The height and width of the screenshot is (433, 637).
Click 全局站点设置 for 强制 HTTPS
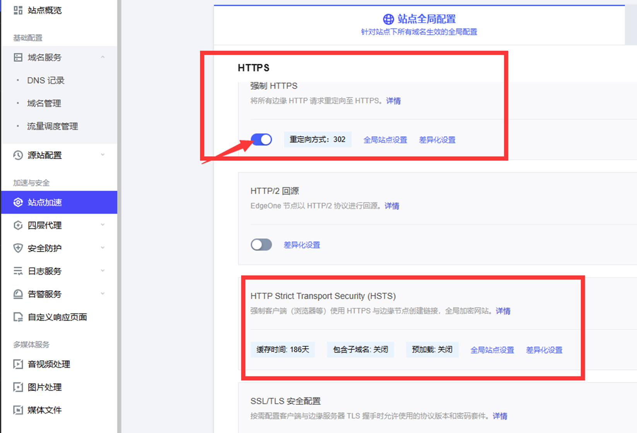click(x=385, y=140)
